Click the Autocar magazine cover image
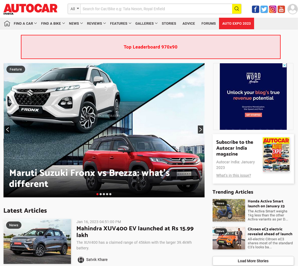Screen dimensions: 298x266 pos(276,155)
